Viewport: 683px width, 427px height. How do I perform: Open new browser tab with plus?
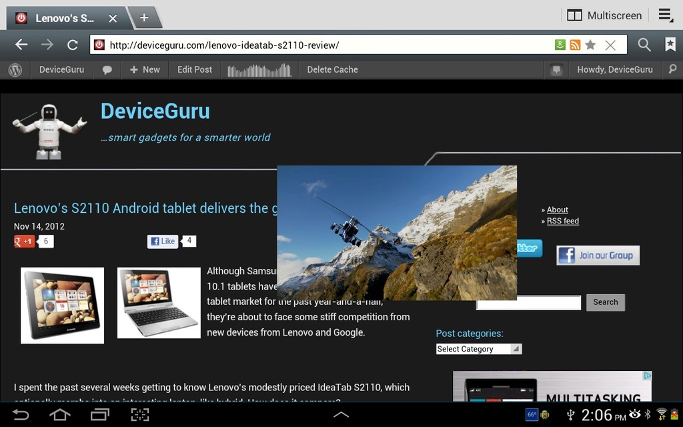(x=144, y=17)
